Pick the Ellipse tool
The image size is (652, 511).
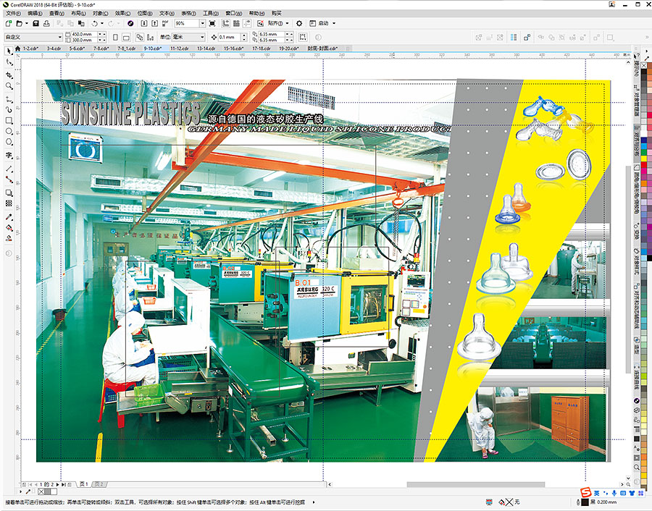[9, 132]
